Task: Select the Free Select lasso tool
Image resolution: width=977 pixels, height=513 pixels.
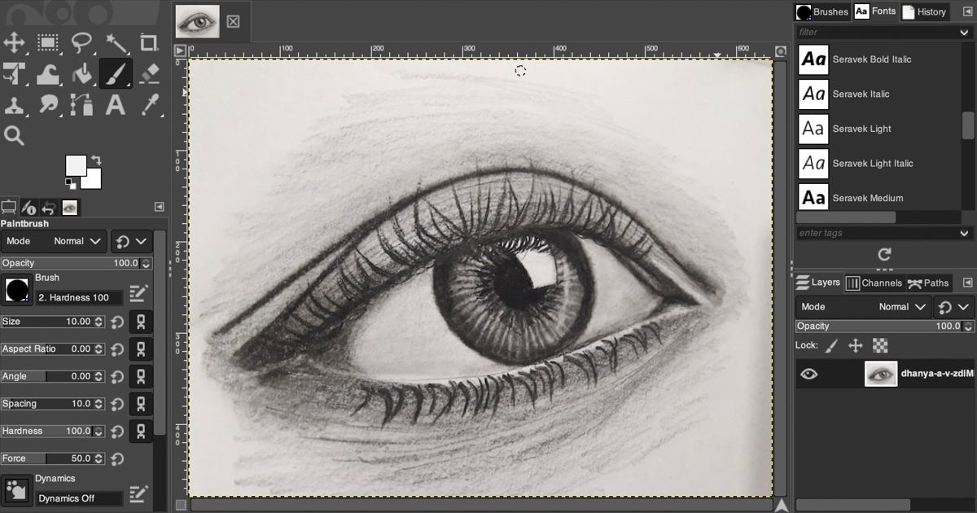Action: click(x=82, y=42)
